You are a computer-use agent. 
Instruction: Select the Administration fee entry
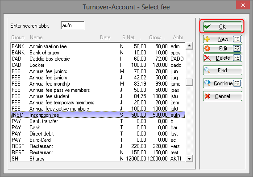pos(98,46)
